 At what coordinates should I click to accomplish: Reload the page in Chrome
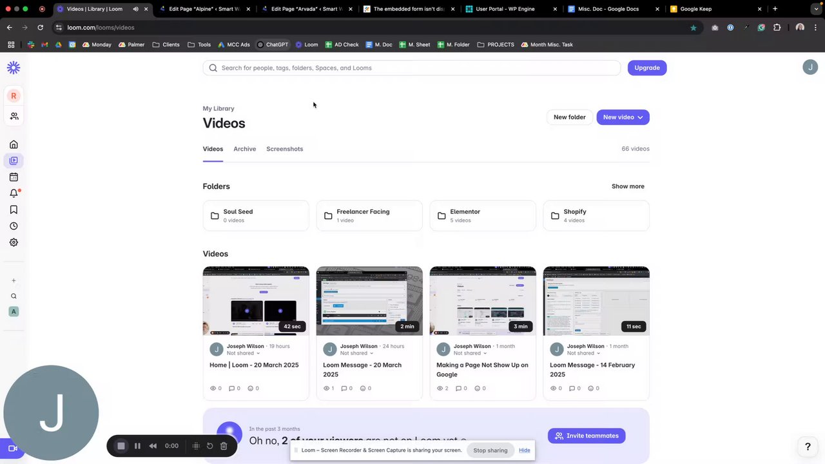(x=40, y=28)
